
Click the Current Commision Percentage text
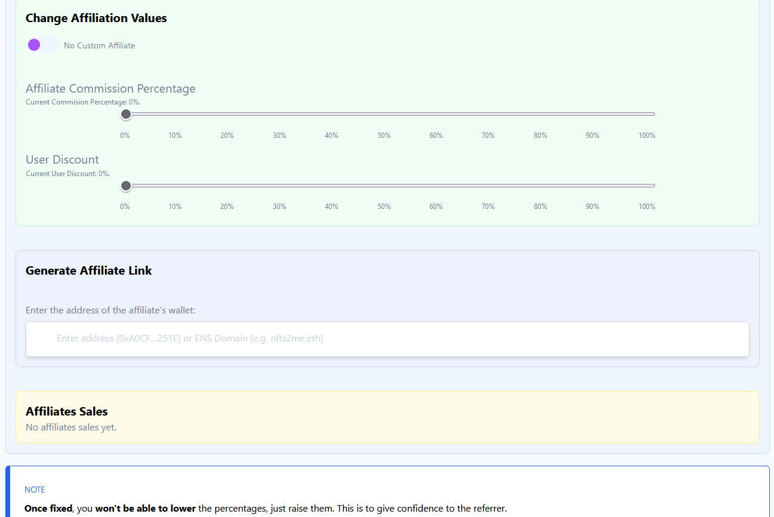83,102
